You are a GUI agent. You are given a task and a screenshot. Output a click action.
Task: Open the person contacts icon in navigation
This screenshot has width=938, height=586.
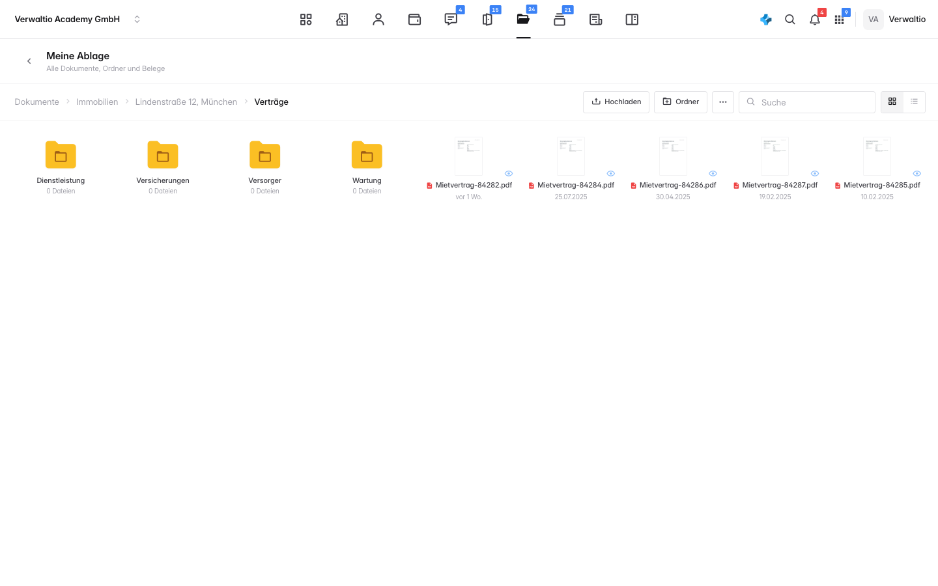pos(378,20)
